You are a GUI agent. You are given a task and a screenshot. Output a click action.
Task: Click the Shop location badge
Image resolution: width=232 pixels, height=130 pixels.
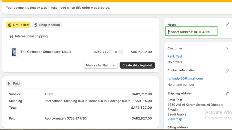[47, 25]
